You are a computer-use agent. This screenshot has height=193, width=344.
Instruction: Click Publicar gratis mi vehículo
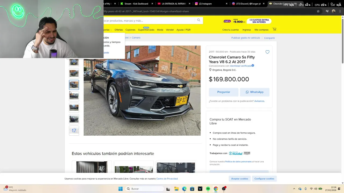click(246, 38)
